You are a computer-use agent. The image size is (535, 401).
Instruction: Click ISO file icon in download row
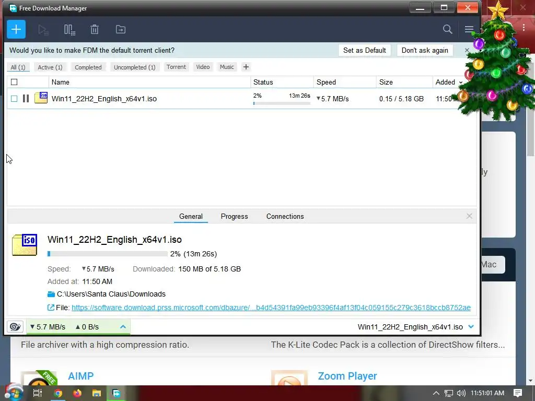click(x=41, y=98)
